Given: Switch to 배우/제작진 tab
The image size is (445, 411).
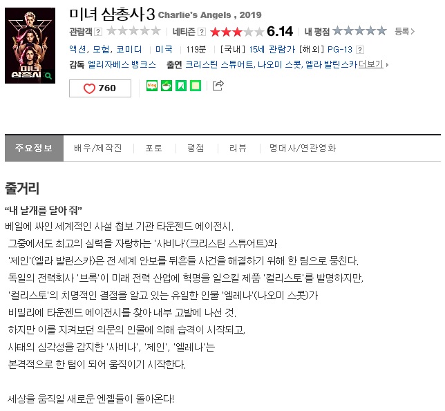Looking at the screenshot, I should pos(98,148).
